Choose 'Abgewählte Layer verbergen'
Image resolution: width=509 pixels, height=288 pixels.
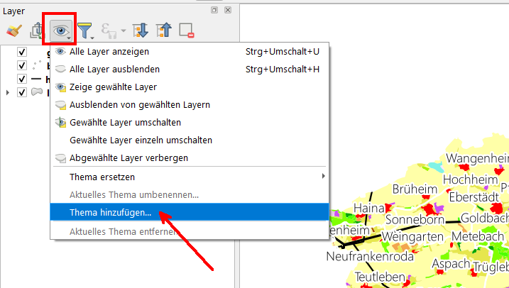pos(190,158)
